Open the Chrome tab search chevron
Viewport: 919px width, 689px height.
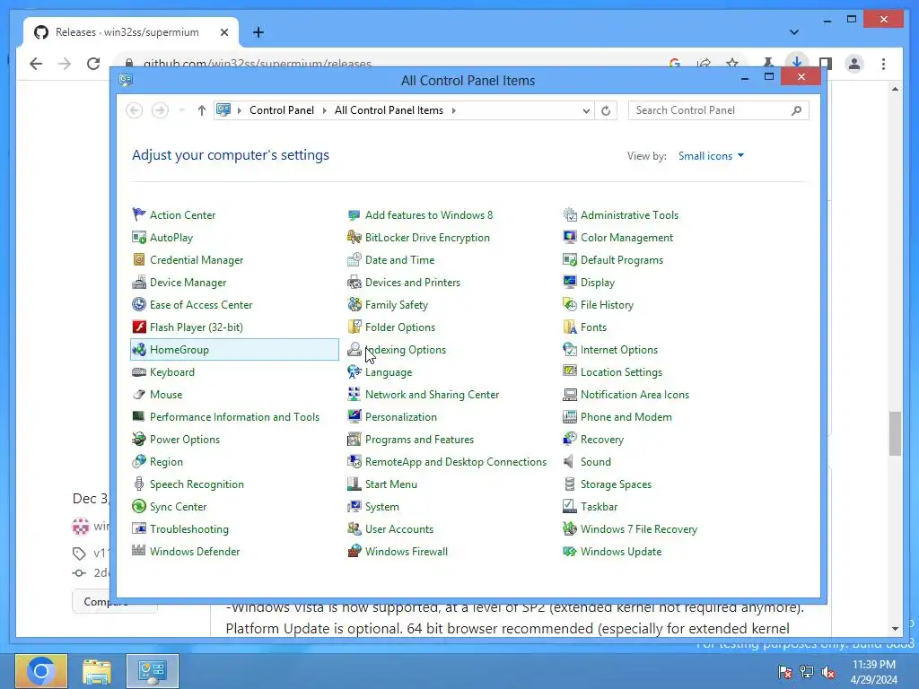tap(794, 32)
